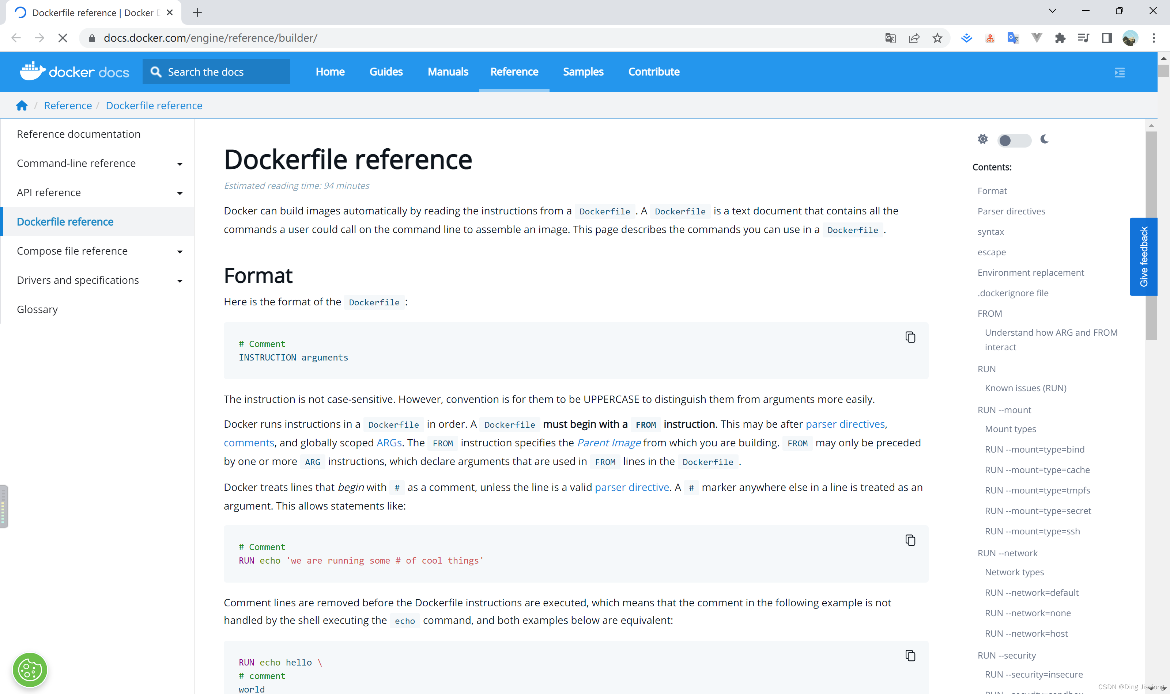This screenshot has width=1170, height=694.
Task: Jump to .dockerignore file in contents
Action: click(x=1013, y=293)
